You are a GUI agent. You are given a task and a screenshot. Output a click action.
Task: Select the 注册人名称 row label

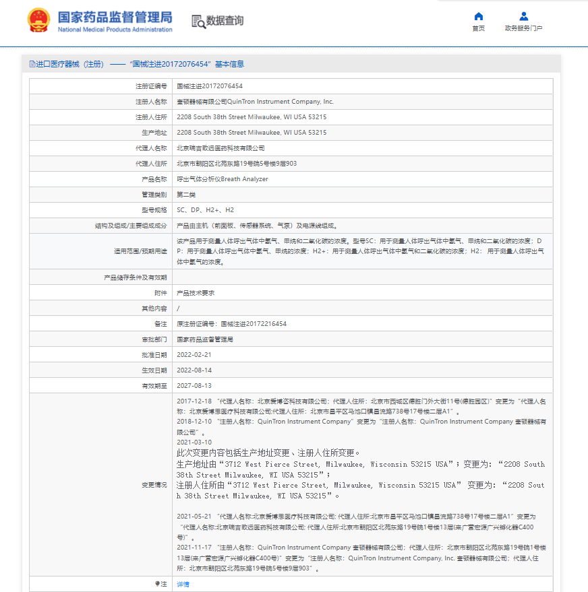[151, 102]
